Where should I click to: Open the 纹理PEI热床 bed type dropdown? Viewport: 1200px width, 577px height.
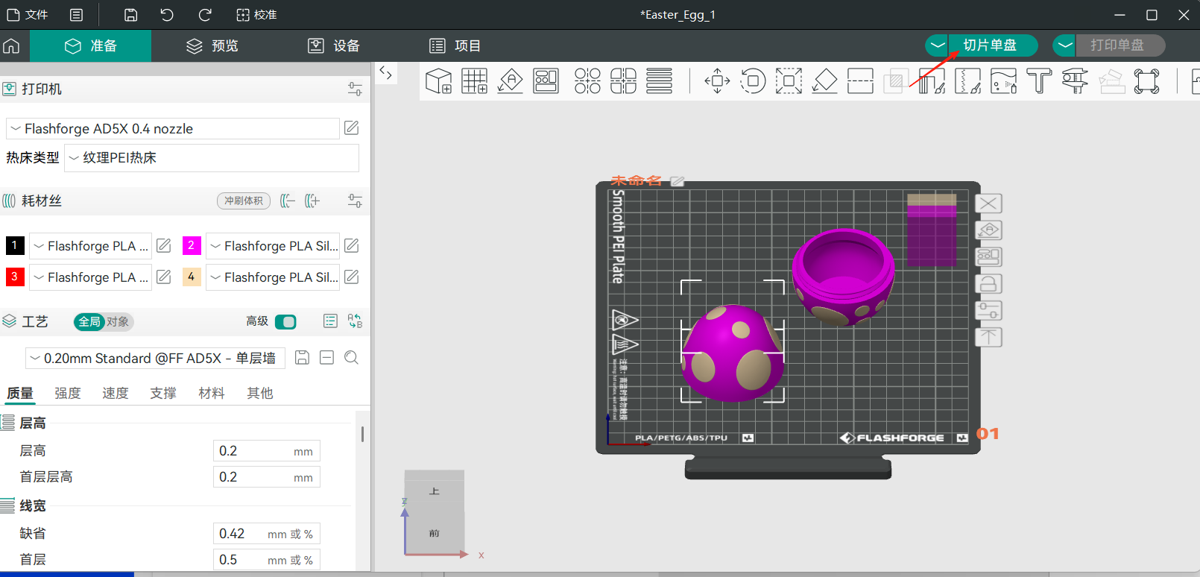click(x=212, y=158)
